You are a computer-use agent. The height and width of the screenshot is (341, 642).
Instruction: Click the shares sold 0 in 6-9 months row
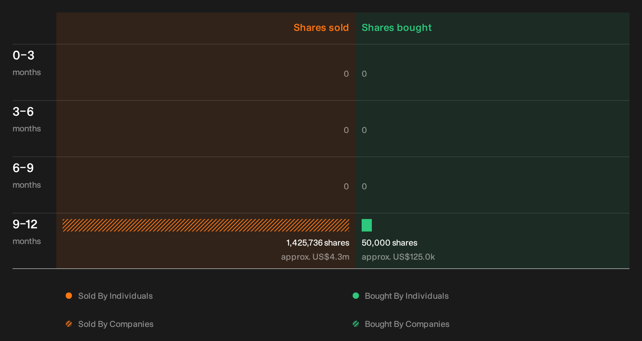[346, 187]
